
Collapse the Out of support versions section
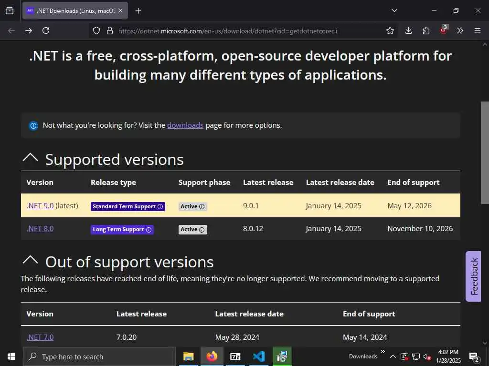[x=30, y=261]
